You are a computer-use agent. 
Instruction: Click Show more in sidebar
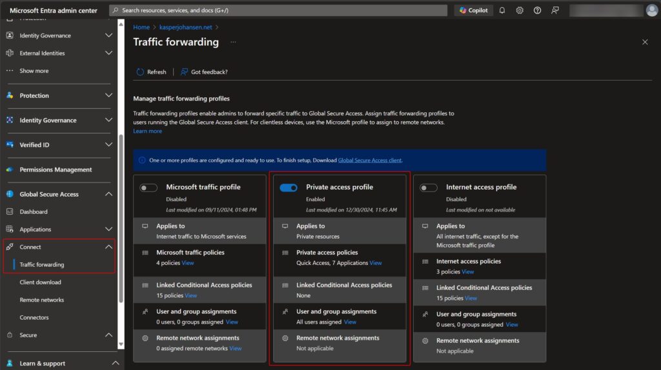[x=34, y=71]
